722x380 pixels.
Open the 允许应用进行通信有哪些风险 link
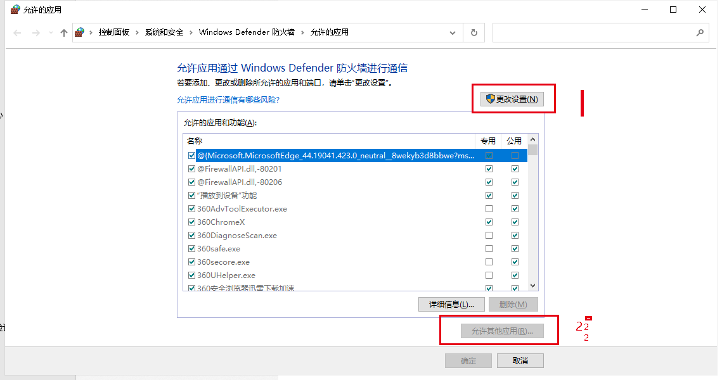coord(228,100)
